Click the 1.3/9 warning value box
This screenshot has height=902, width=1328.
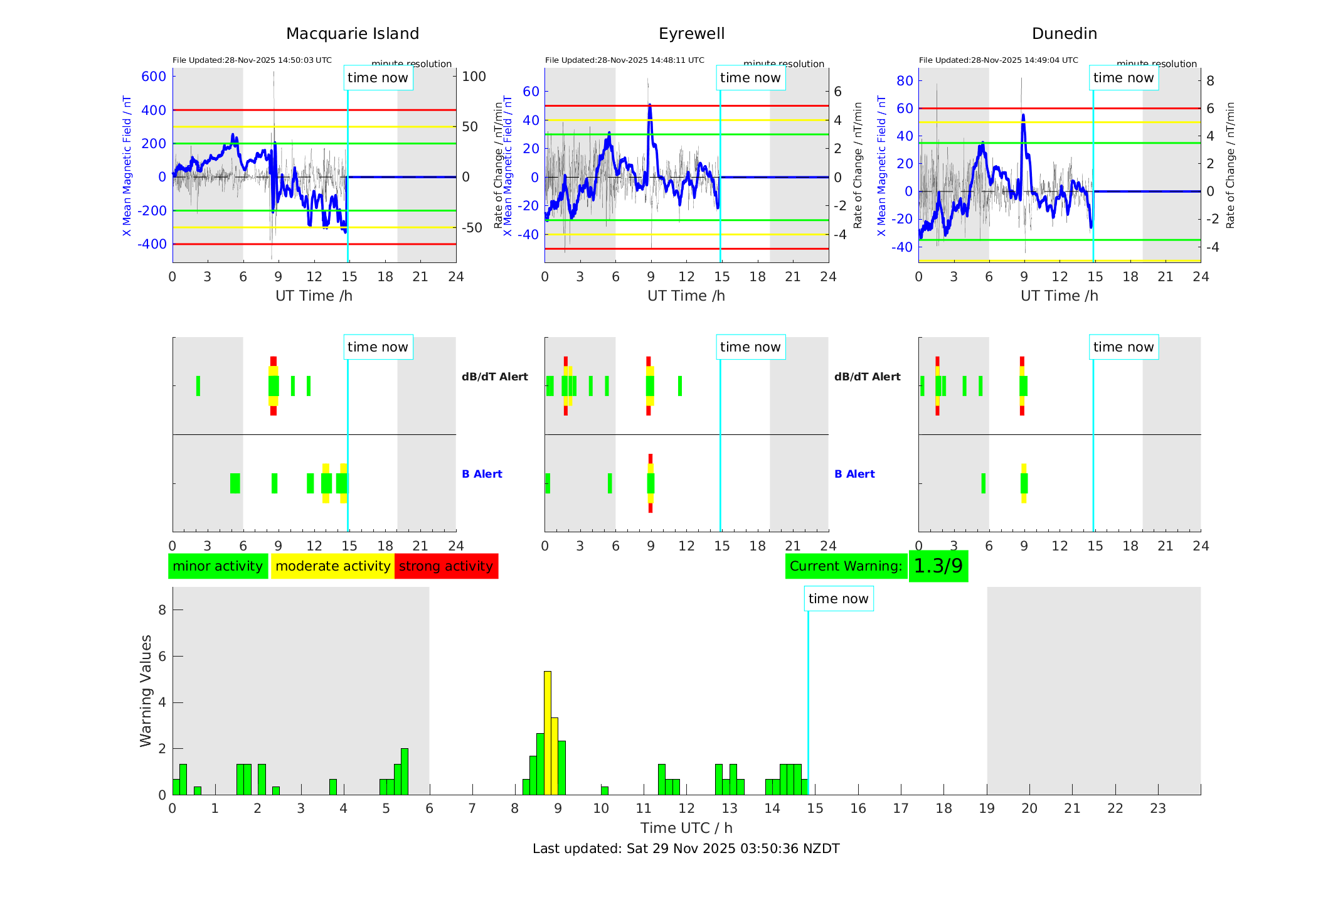coord(938,566)
